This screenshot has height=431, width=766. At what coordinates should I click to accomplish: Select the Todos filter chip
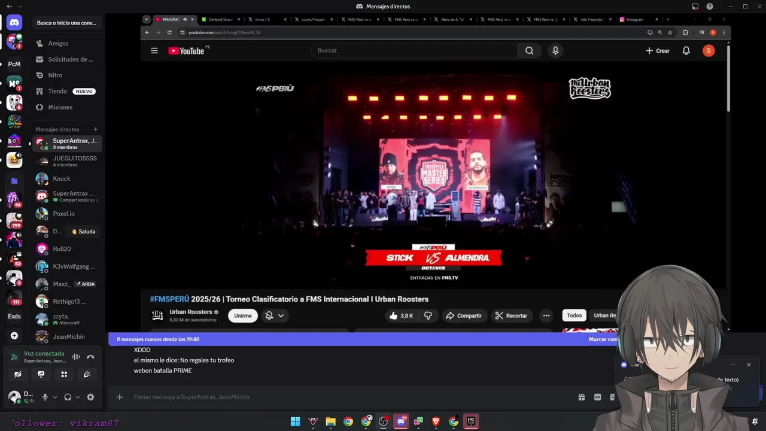point(574,315)
